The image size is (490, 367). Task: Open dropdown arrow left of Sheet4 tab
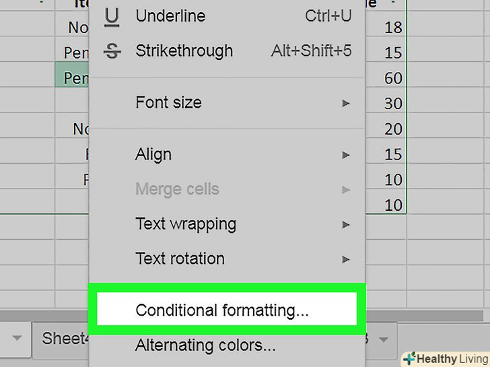(16, 338)
